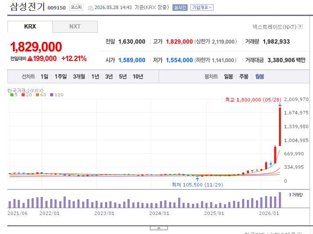Screen dimensions: 313x234
Task: Click the 거래량 value 1,982,933
Action: click(x=276, y=41)
